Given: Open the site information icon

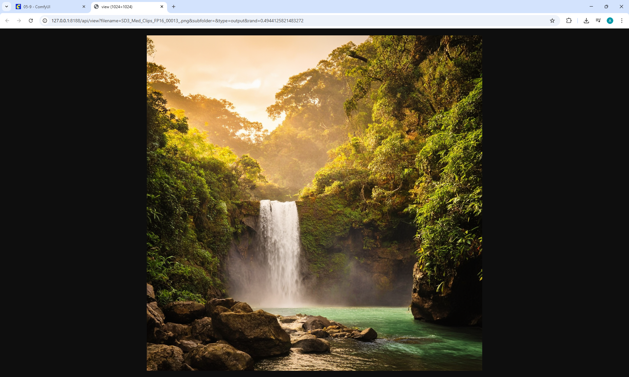Looking at the screenshot, I should pos(45,21).
